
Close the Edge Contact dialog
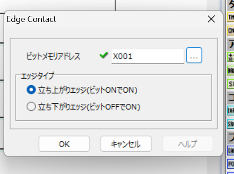point(211,19)
